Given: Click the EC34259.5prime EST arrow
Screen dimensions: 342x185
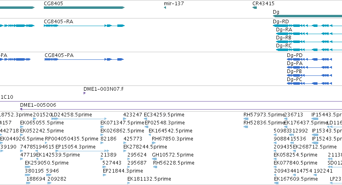Looking at the screenshot, I should click(145, 119).
